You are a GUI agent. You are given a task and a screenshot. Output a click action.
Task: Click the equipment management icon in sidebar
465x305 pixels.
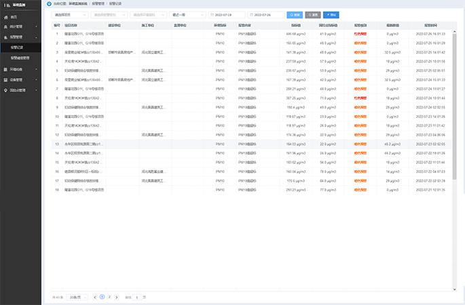[5, 79]
